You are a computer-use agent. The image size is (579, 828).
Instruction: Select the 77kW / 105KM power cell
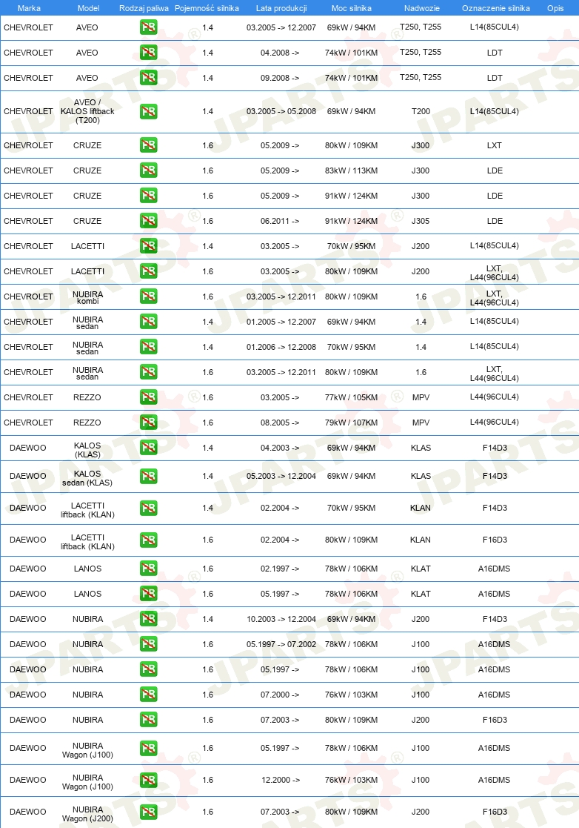click(351, 397)
